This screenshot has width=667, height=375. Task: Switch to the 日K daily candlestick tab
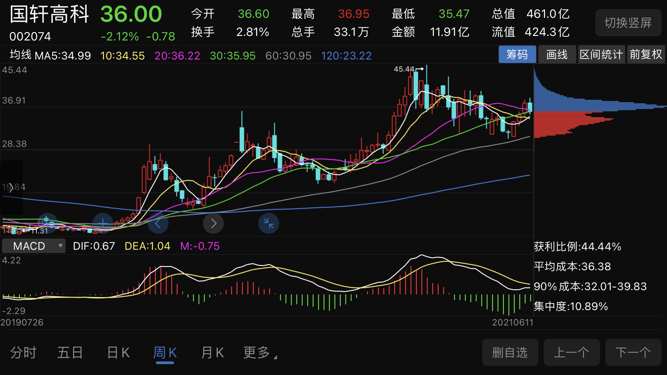pyautogui.click(x=118, y=352)
